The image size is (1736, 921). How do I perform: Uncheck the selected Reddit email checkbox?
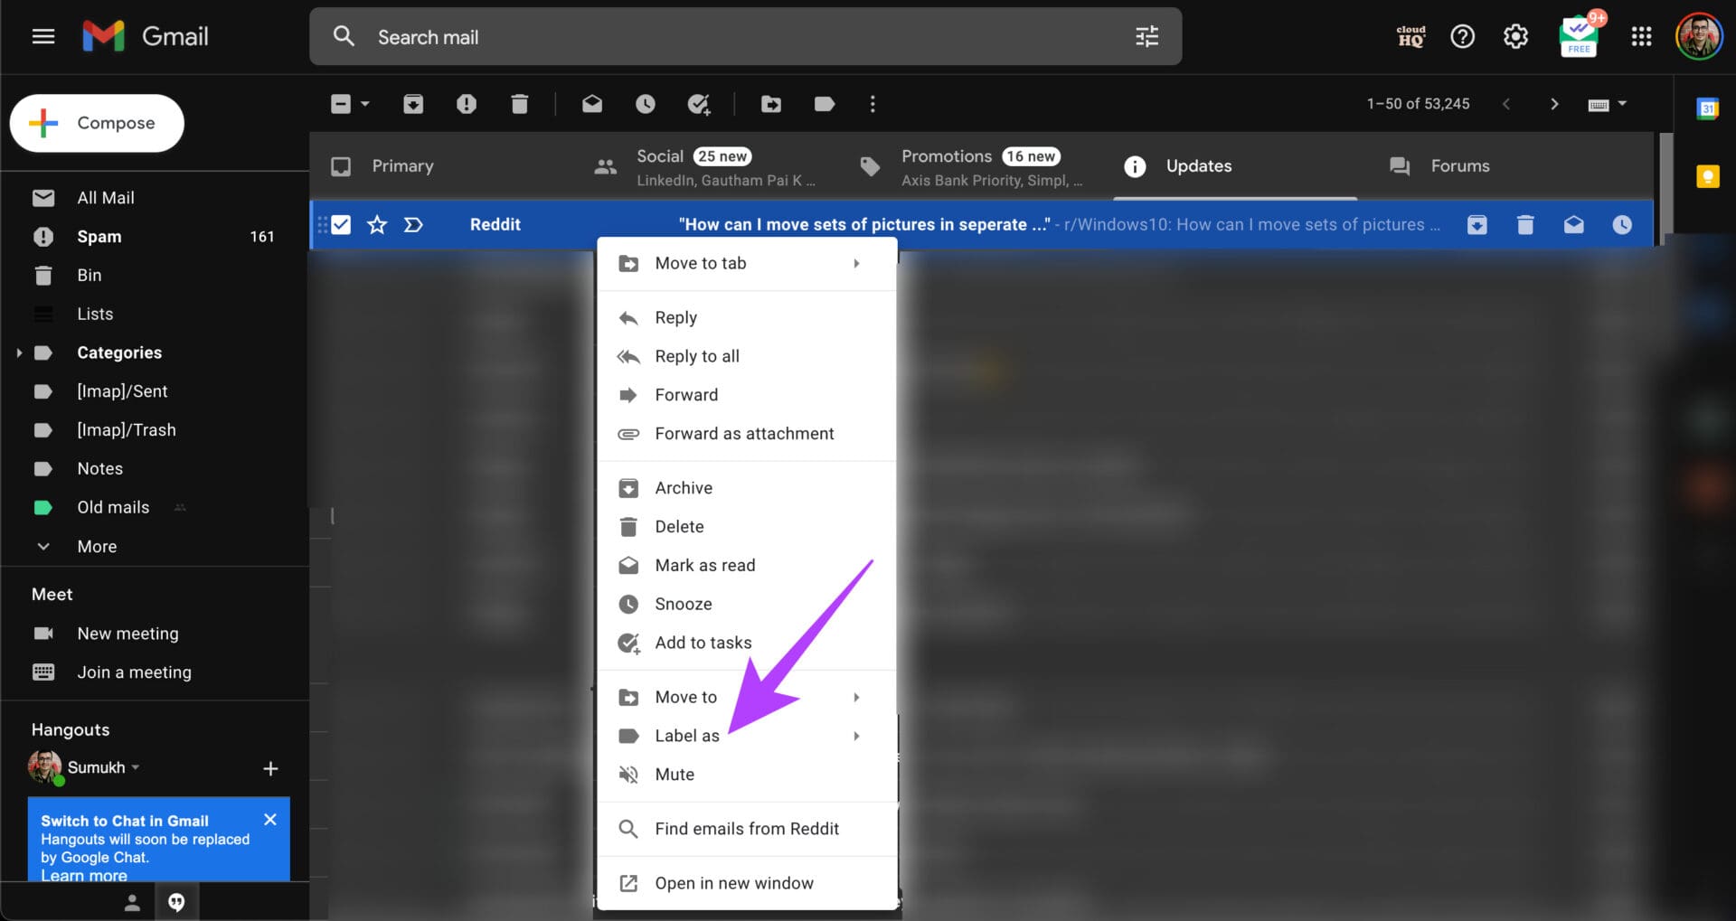tap(341, 224)
